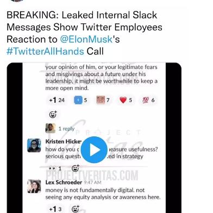
Task: Click Lex Schroeder's profile avatar
Action: coord(34,186)
